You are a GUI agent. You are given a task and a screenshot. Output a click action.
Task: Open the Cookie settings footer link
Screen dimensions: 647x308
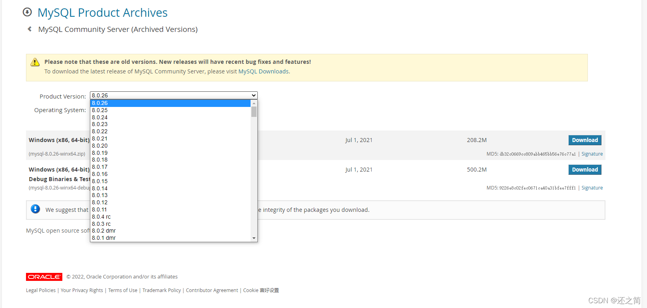pyautogui.click(x=261, y=290)
